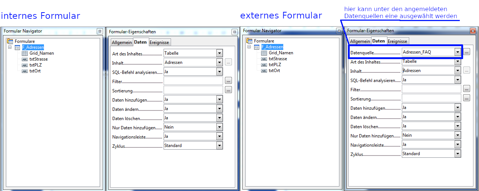Select Daten tab in external properties
The height and width of the screenshot is (191, 479).
click(x=379, y=41)
